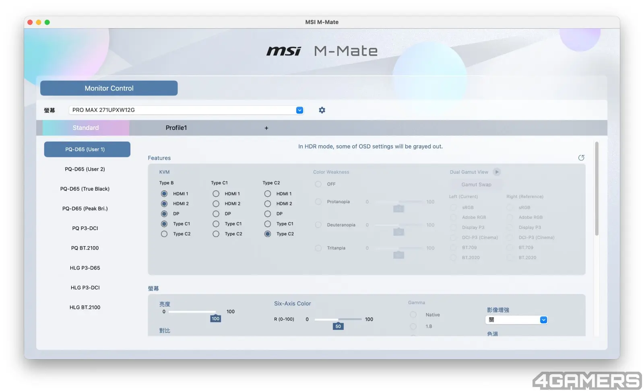Switch to the Standard tab
Image resolution: width=644 pixels, height=391 pixels.
coord(86,128)
